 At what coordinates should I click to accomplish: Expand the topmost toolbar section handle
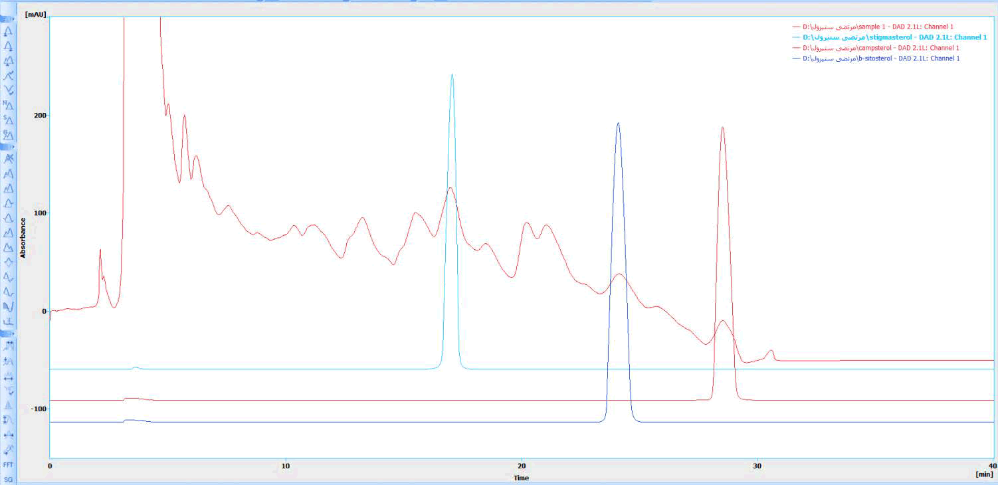[8, 19]
